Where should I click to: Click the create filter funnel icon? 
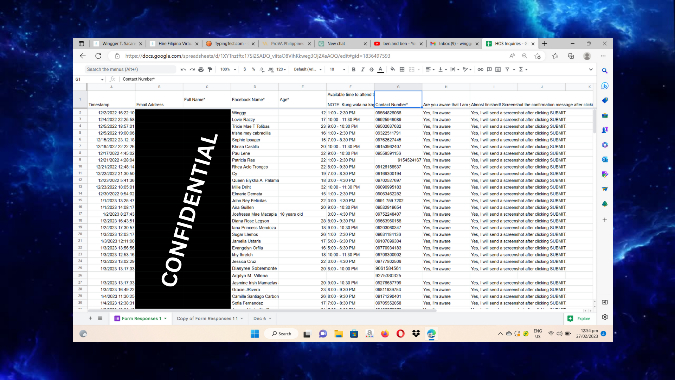(507, 69)
